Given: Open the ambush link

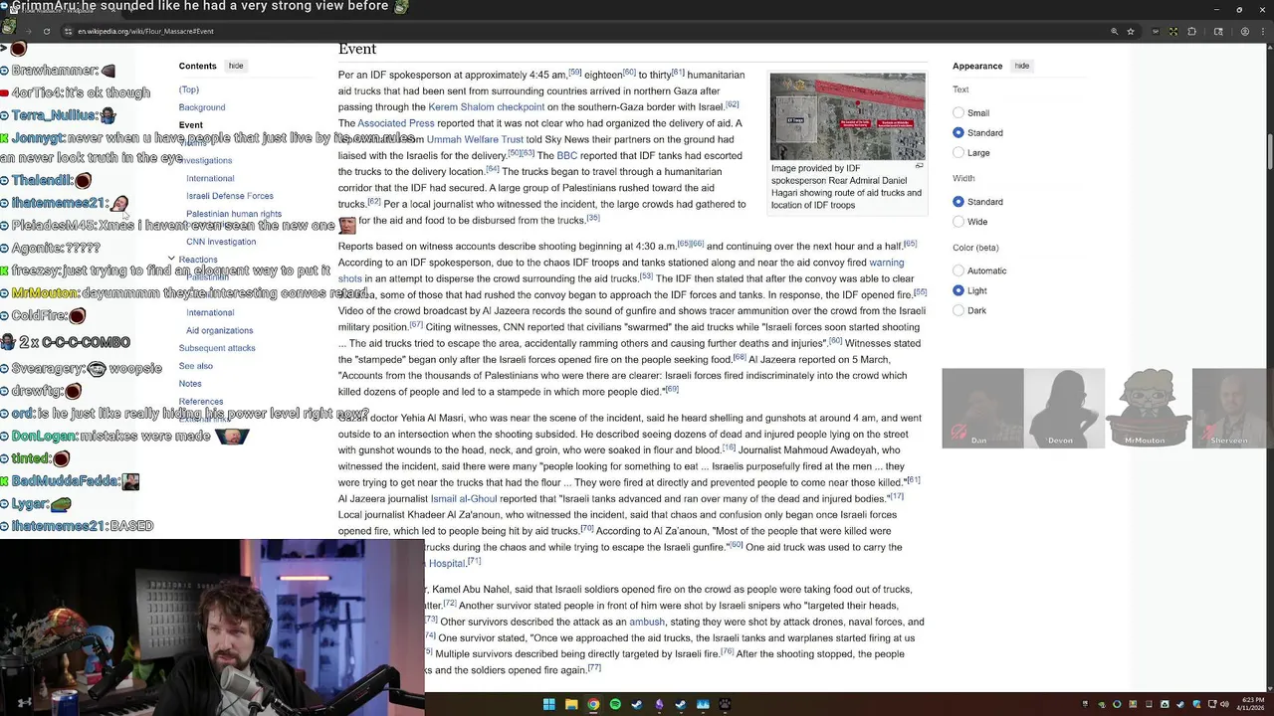Looking at the screenshot, I should point(647,623).
